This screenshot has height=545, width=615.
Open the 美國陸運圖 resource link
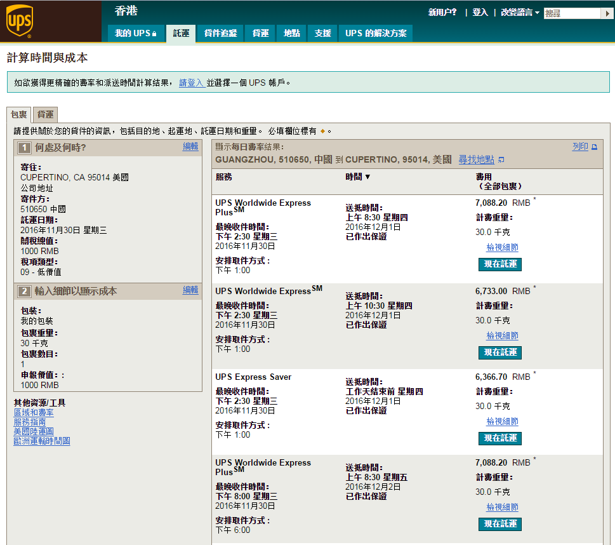(34, 431)
